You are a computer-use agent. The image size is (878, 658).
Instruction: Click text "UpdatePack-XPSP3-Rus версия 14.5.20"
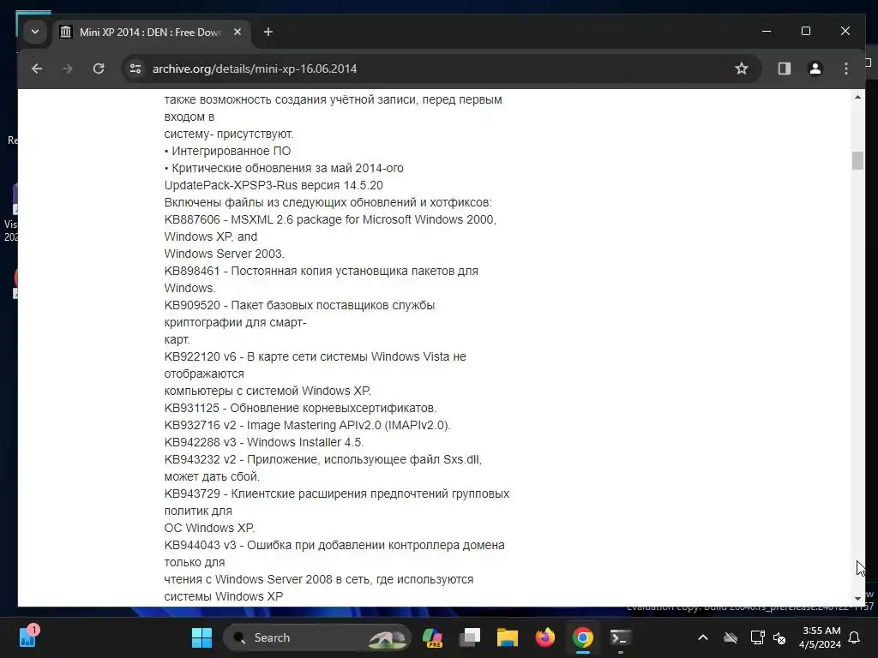(x=274, y=185)
